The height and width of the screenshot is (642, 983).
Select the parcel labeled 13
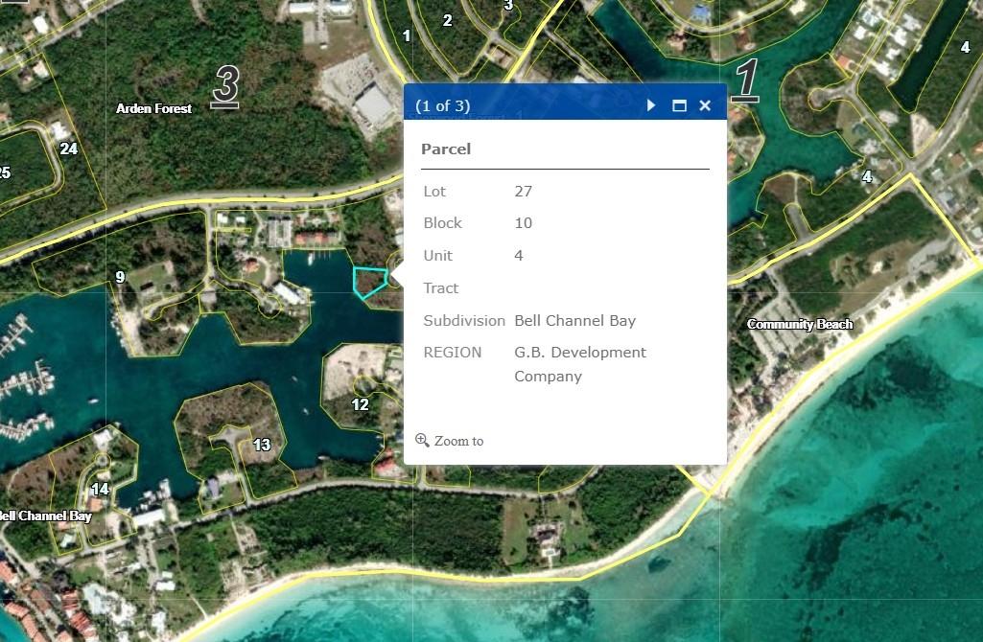(x=262, y=445)
